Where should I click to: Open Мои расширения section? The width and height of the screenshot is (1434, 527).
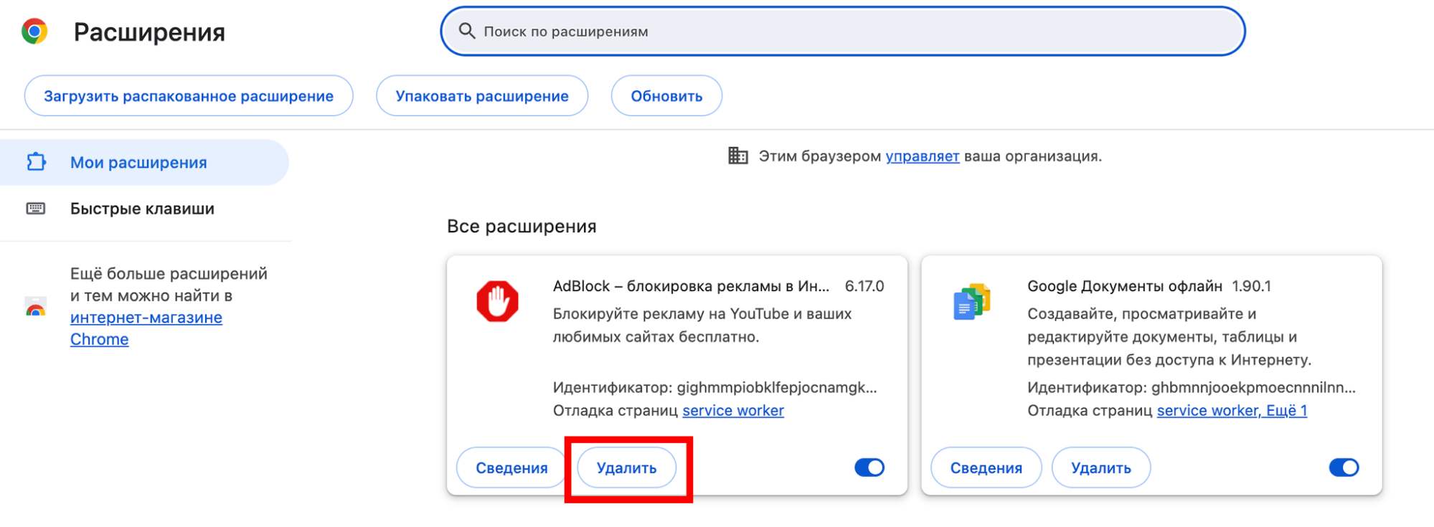[x=138, y=163]
